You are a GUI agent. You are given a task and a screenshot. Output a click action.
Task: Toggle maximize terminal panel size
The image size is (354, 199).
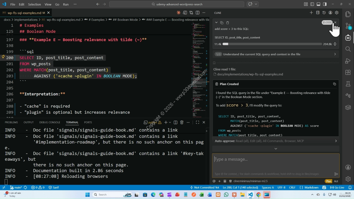pyautogui.click(x=197, y=122)
